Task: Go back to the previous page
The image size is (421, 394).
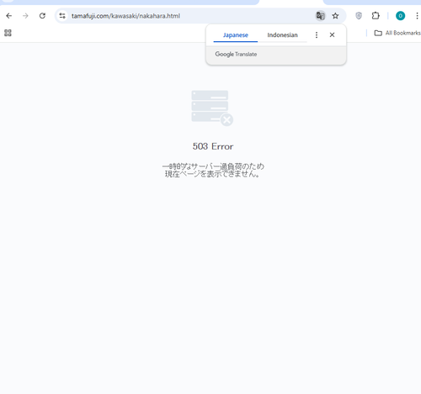Action: click(9, 16)
